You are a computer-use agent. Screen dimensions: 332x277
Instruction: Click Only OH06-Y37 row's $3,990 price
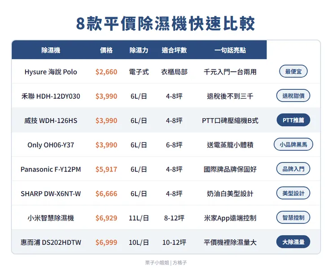click(106, 145)
